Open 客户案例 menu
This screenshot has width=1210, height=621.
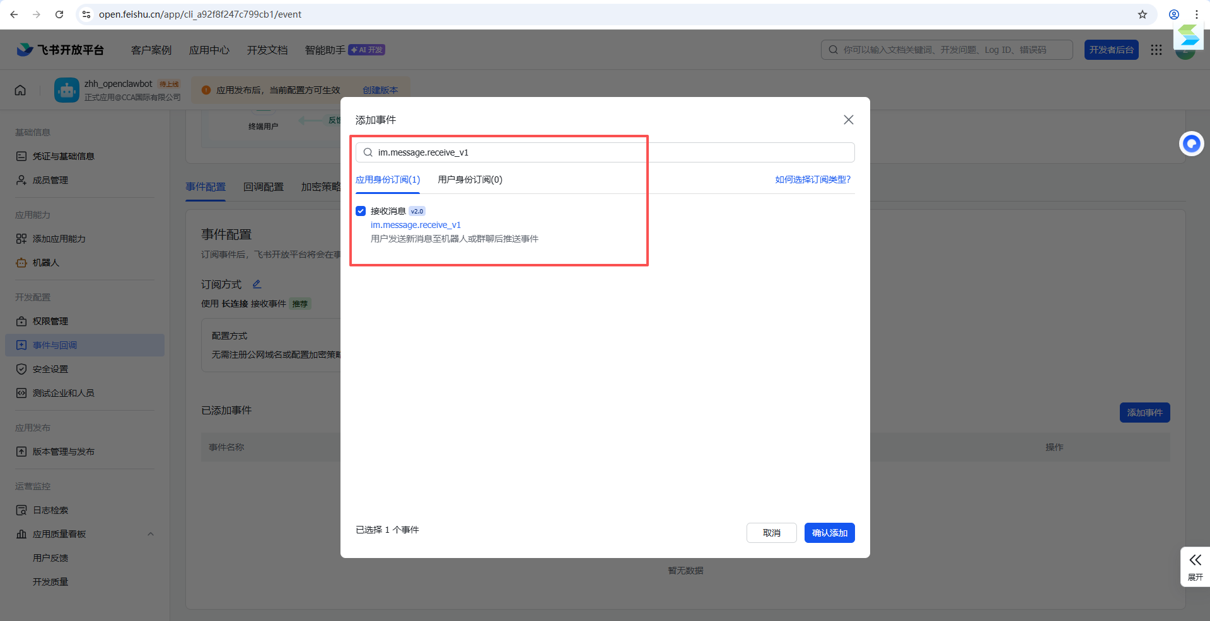coord(151,50)
